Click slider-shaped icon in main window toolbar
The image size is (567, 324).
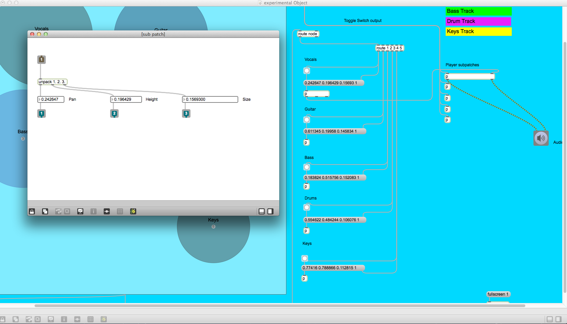(x=77, y=319)
